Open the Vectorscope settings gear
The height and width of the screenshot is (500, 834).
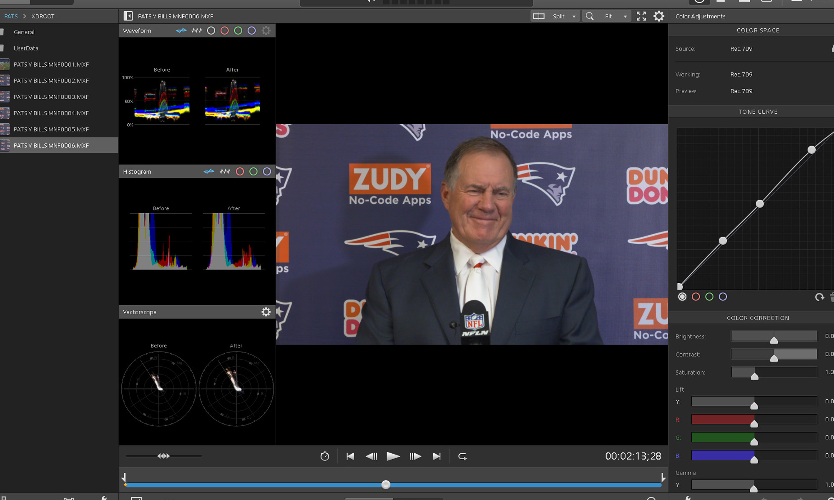click(266, 312)
